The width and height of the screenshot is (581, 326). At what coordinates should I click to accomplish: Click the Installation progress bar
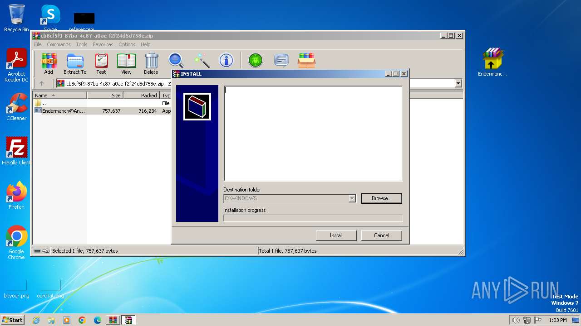click(x=313, y=218)
